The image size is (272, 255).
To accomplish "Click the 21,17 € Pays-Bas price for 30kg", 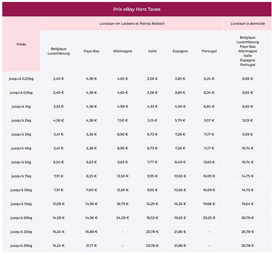I will click(91, 246).
